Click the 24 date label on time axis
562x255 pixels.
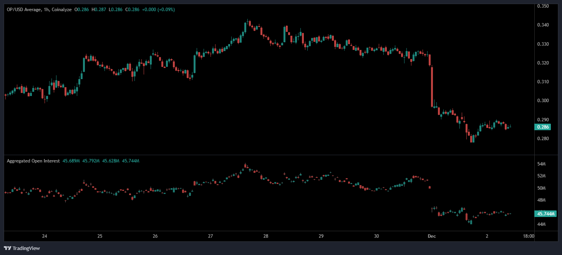tap(45, 236)
